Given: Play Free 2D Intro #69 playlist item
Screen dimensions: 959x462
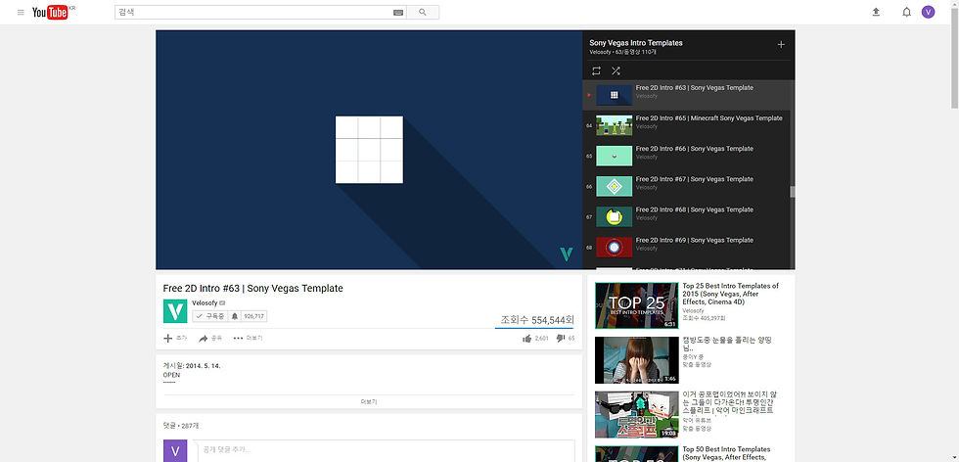Looking at the screenshot, I should click(686, 248).
